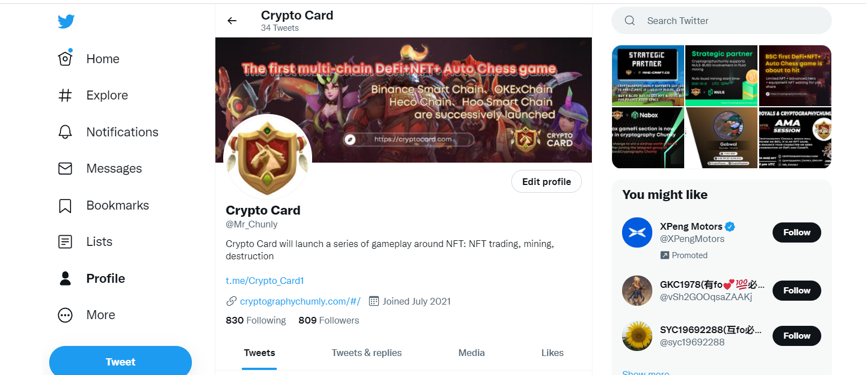Click the Edit profile button
Viewport: 866px width, 375px height.
(x=547, y=182)
